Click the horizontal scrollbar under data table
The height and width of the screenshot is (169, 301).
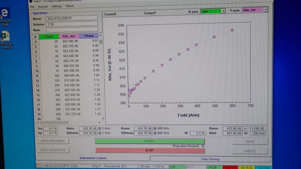coord(69,123)
